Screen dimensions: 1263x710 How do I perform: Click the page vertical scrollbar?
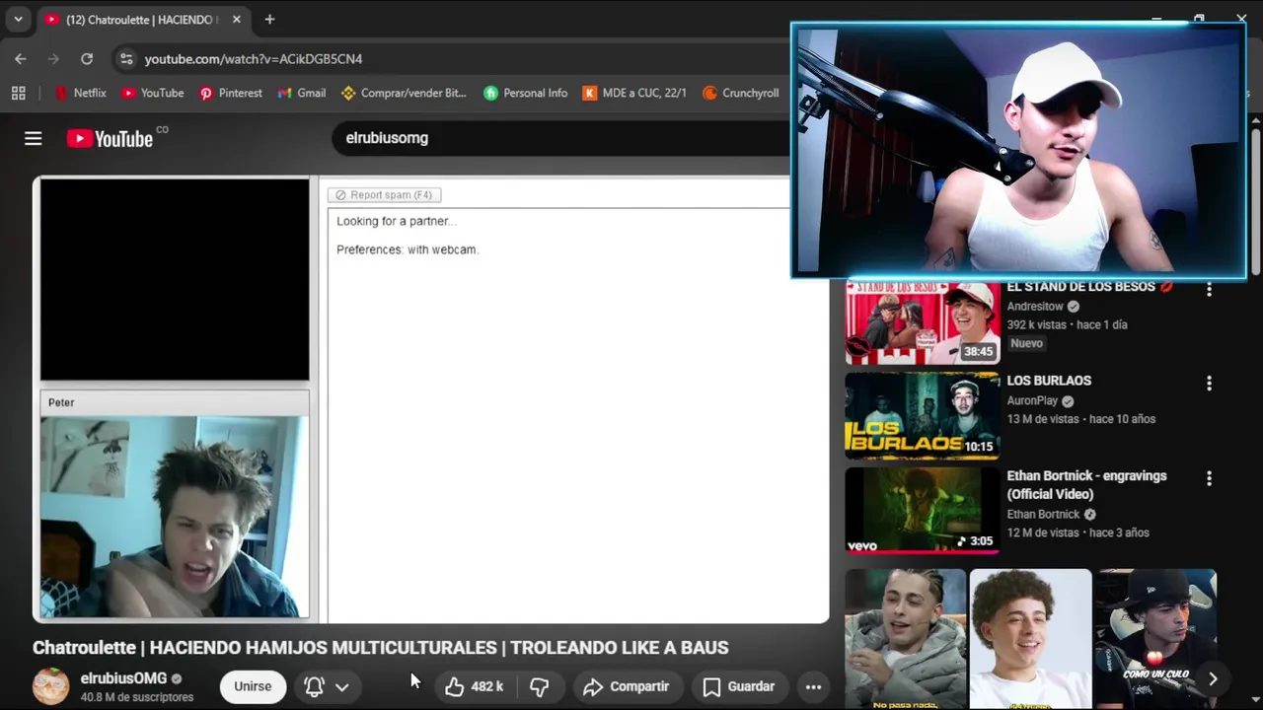[1256, 202]
